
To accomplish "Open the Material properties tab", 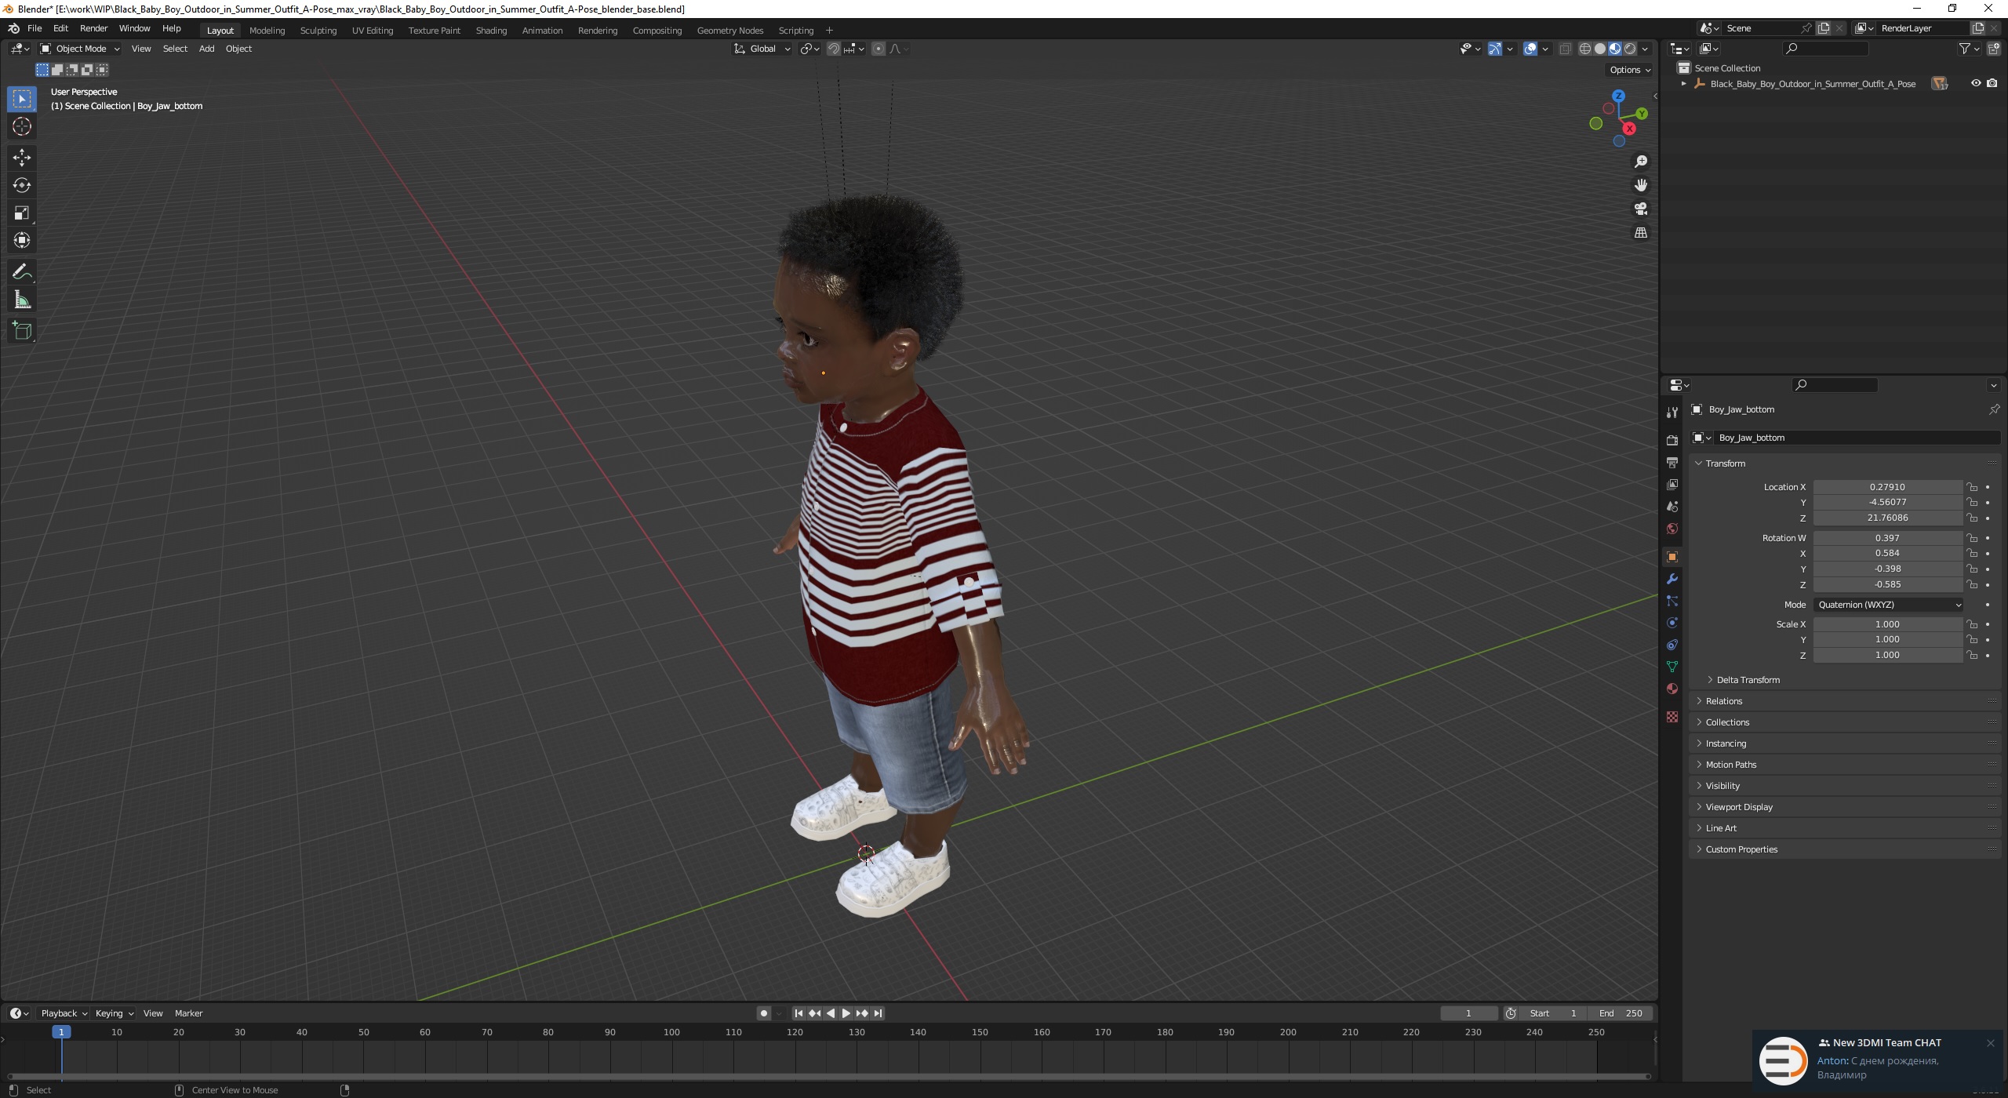I will (x=1672, y=689).
